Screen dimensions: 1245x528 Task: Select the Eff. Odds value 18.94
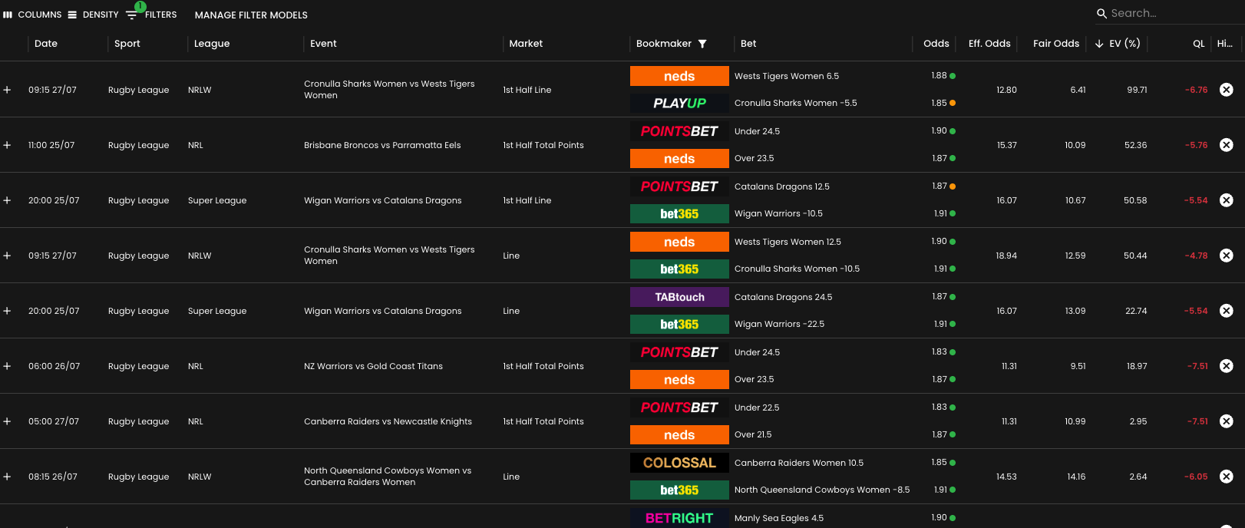click(x=1006, y=256)
